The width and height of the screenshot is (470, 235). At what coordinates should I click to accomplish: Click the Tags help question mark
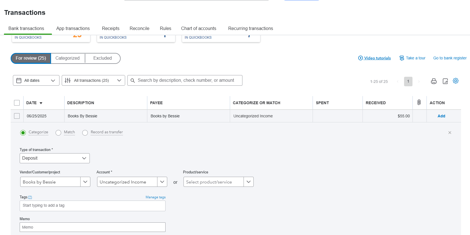pos(30,197)
